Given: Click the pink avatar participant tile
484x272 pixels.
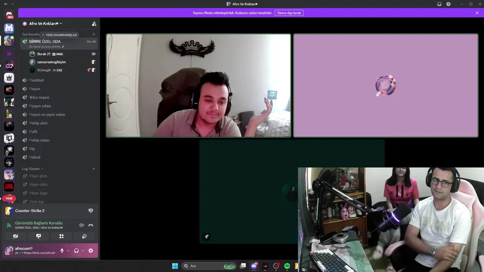Looking at the screenshot, I should (386, 86).
